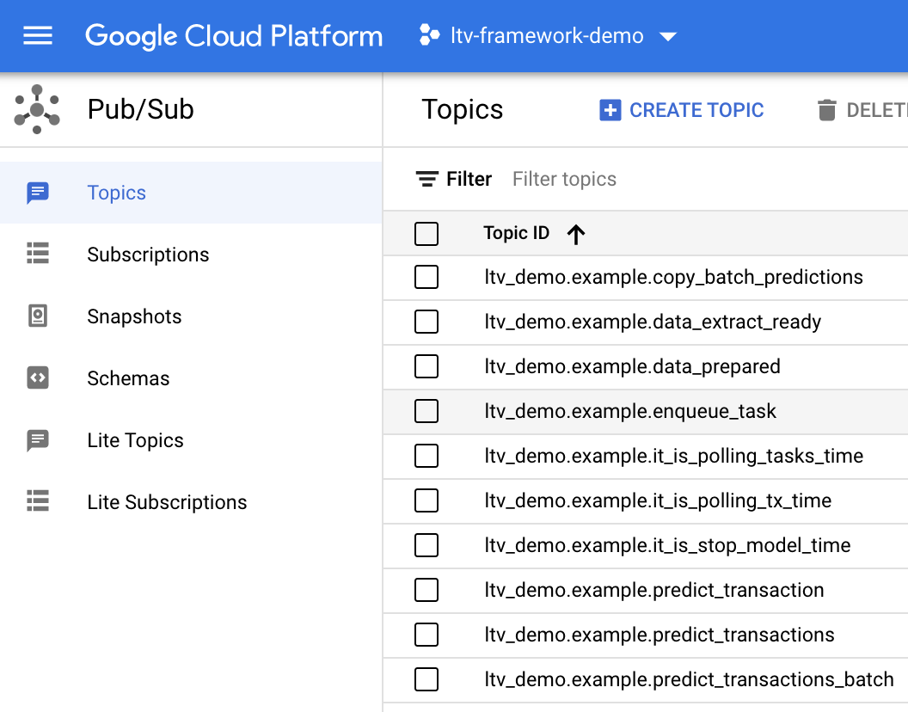Screen dimensions: 908x712
Task: Click the Filter funnel icon
Action: pos(427,179)
